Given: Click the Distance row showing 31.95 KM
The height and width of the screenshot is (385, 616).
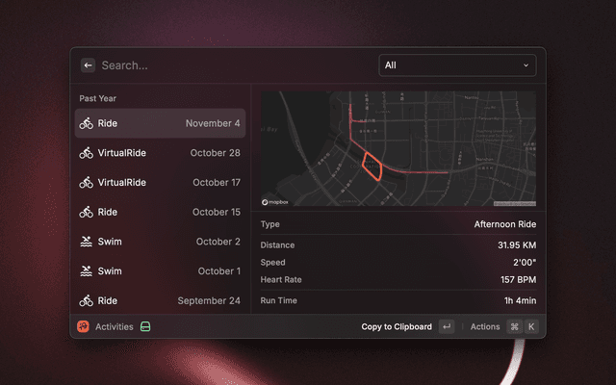Looking at the screenshot, I should coord(398,244).
